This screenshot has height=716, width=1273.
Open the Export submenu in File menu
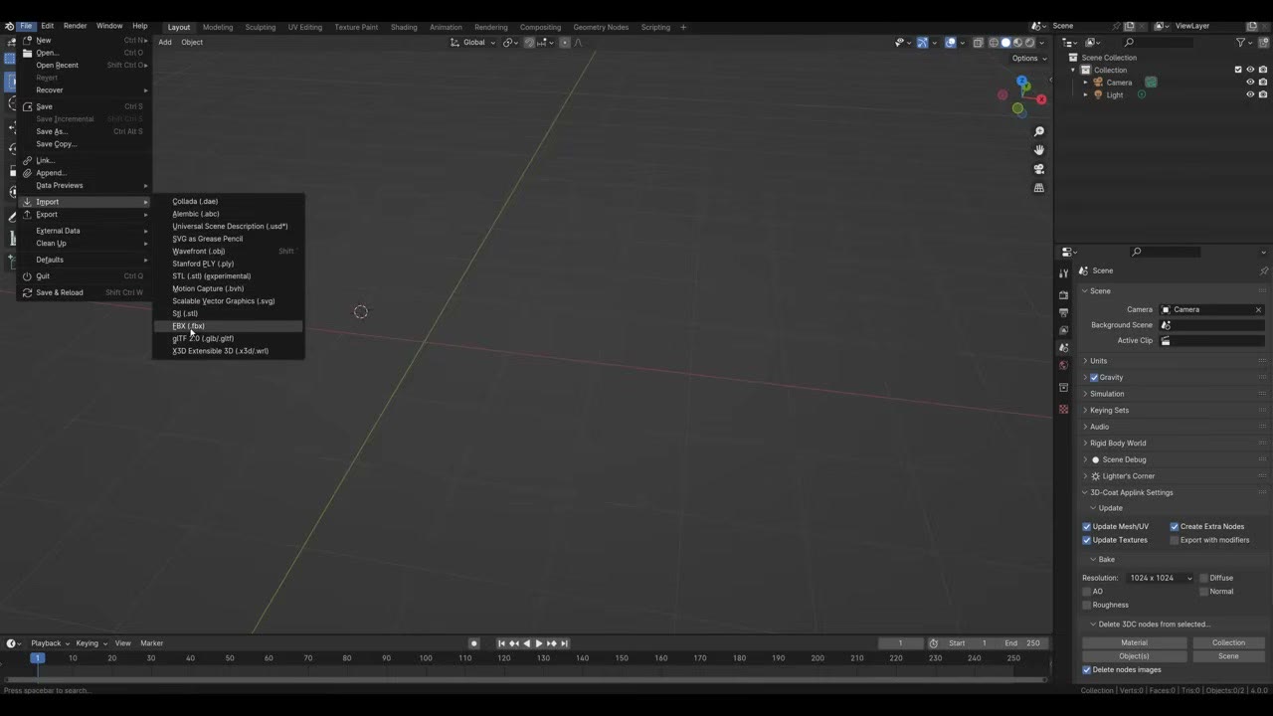85,215
